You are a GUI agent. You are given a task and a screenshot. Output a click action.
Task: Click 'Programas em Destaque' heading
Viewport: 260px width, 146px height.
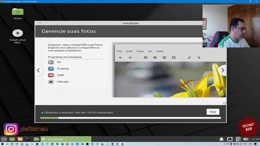(x=65, y=57)
